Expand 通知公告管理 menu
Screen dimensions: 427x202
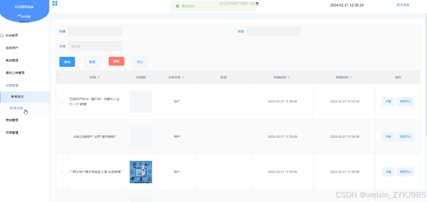tap(25, 73)
